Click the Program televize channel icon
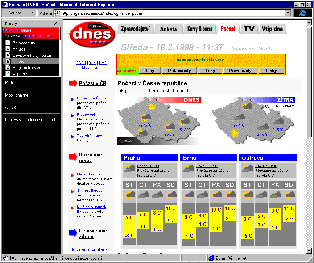Viewport: 314px width, 263px height. 8,68
